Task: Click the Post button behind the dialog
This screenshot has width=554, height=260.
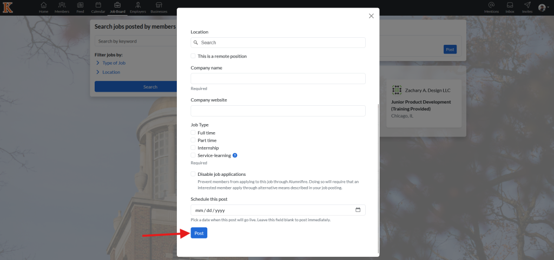Action: 450,50
